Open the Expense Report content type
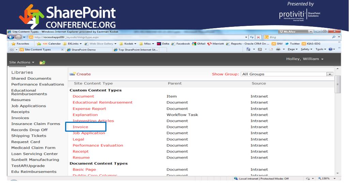The height and width of the screenshot is (196, 349). (x=89, y=109)
